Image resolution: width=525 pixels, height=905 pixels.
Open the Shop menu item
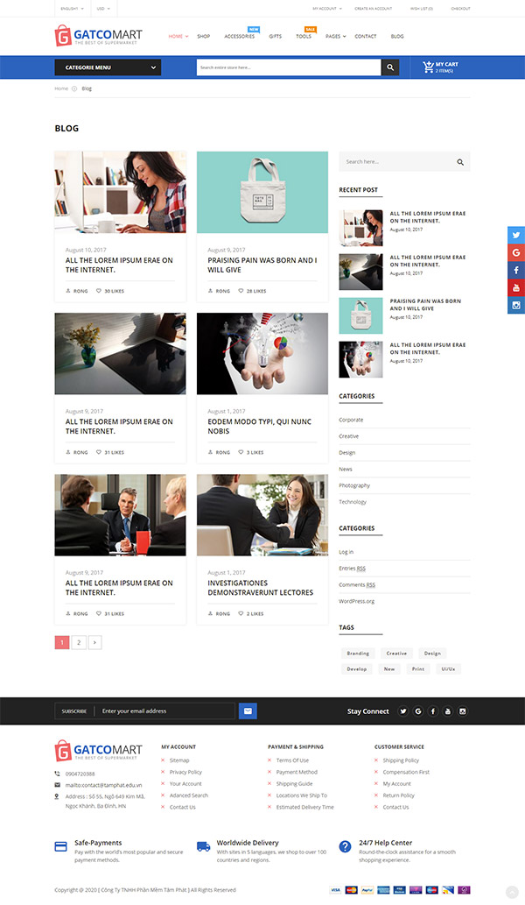point(203,37)
